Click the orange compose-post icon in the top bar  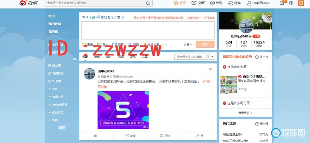pos(301,3)
